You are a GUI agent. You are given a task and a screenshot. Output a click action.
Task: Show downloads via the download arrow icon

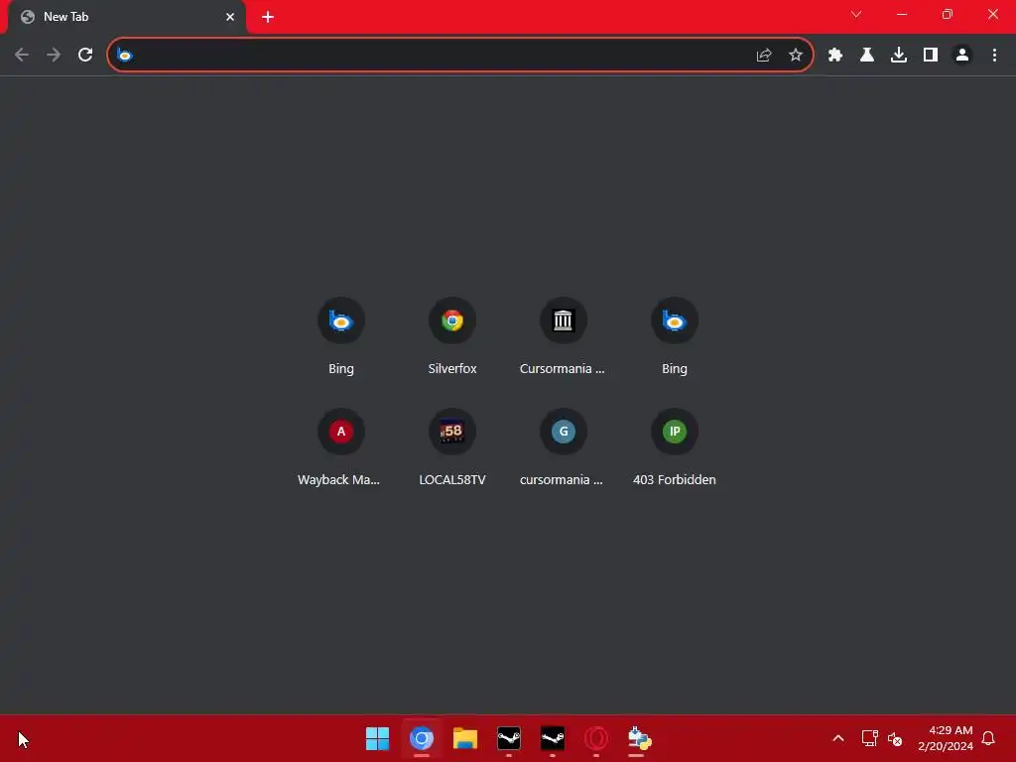(899, 56)
